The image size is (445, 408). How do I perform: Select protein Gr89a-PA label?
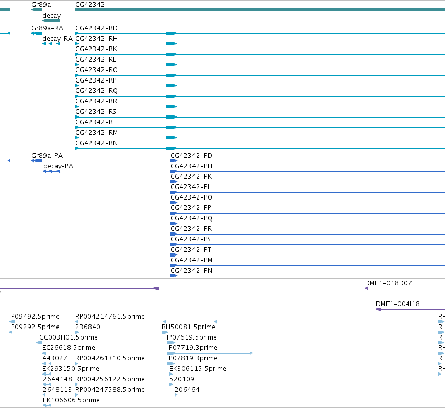[47, 156]
